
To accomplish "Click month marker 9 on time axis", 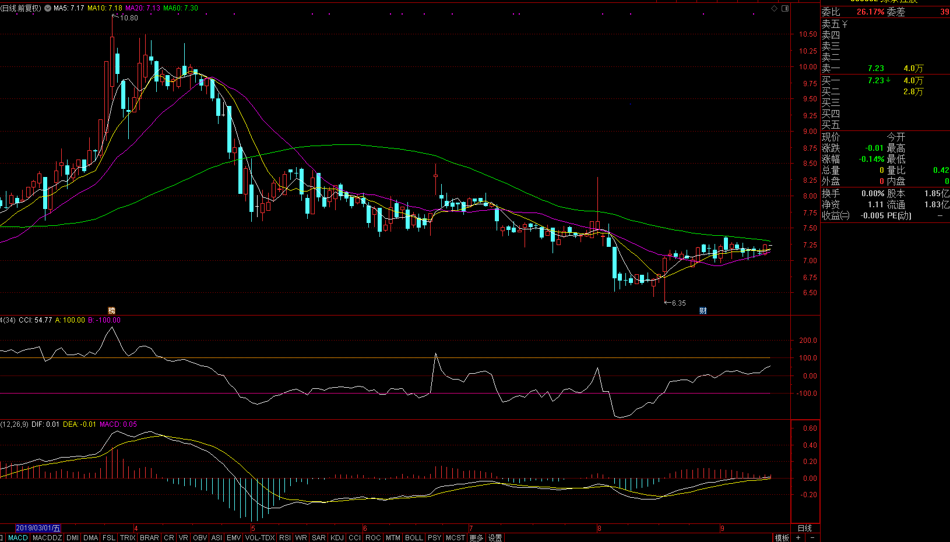I will tap(722, 529).
